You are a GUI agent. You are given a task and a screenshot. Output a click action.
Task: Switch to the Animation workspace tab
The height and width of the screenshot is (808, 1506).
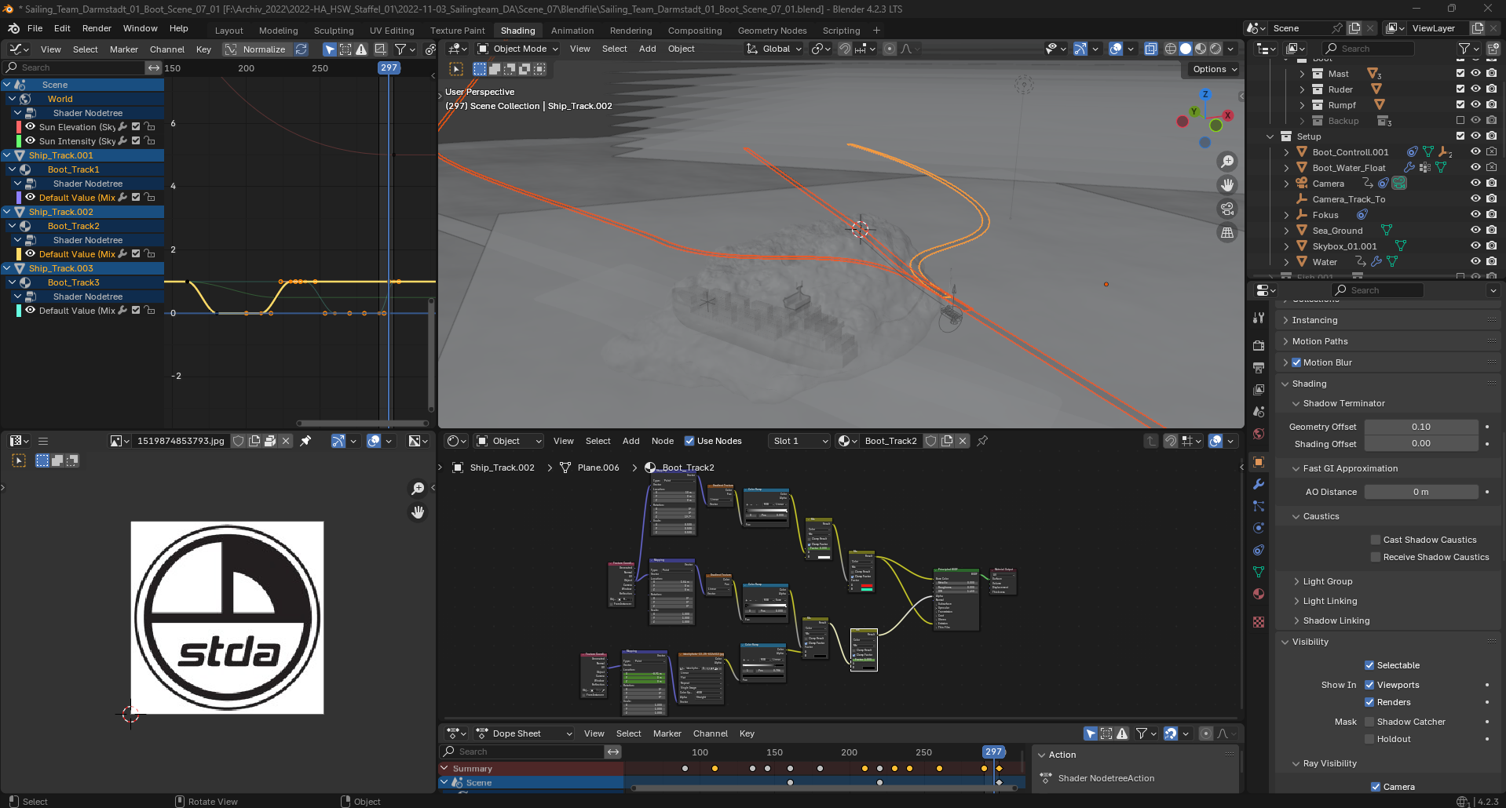[572, 31]
